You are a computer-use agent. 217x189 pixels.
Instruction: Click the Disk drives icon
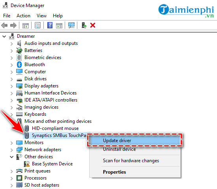pos(19,80)
